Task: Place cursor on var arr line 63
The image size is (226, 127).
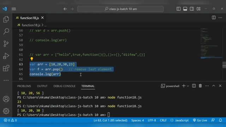Action: [52, 64]
